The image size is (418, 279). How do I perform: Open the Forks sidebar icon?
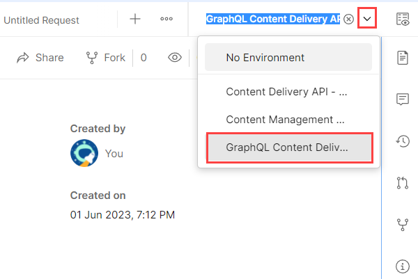(403, 225)
